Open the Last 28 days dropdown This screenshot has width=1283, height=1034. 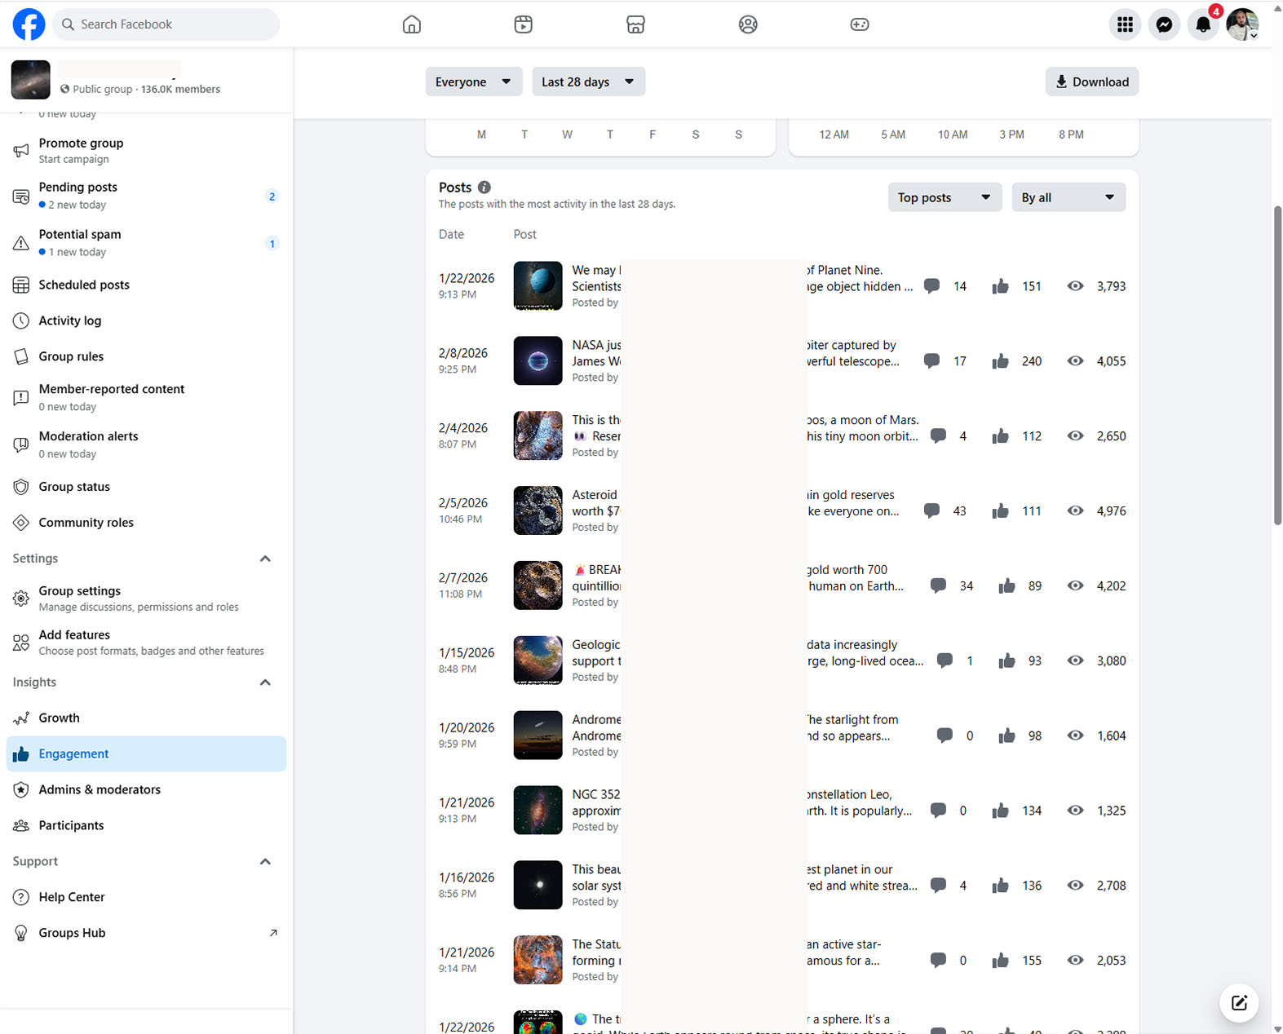pos(589,82)
